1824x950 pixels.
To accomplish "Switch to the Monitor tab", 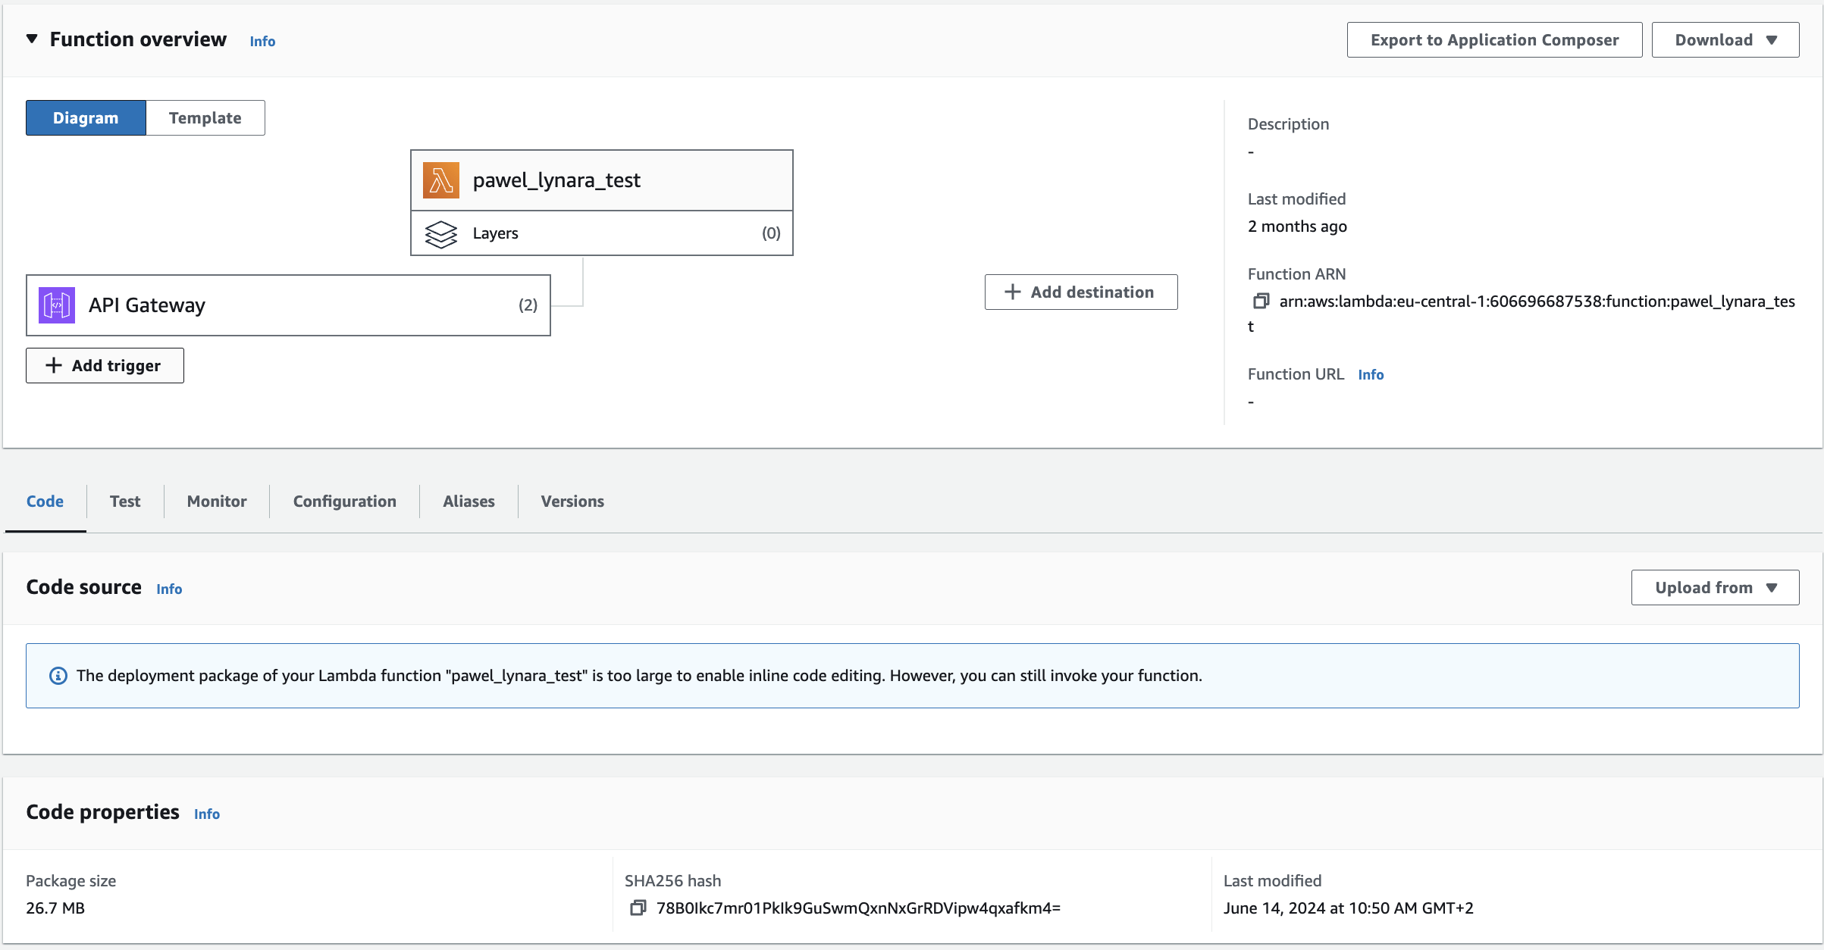I will pyautogui.click(x=217, y=502).
